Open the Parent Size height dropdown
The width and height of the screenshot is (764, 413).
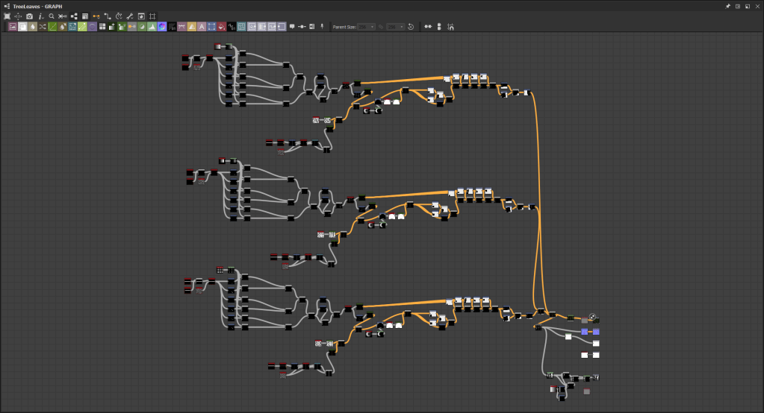tap(396, 27)
